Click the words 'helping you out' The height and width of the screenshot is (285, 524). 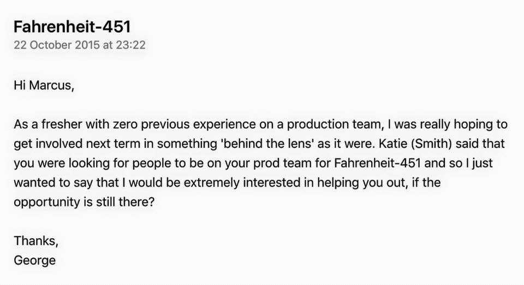click(x=338, y=182)
